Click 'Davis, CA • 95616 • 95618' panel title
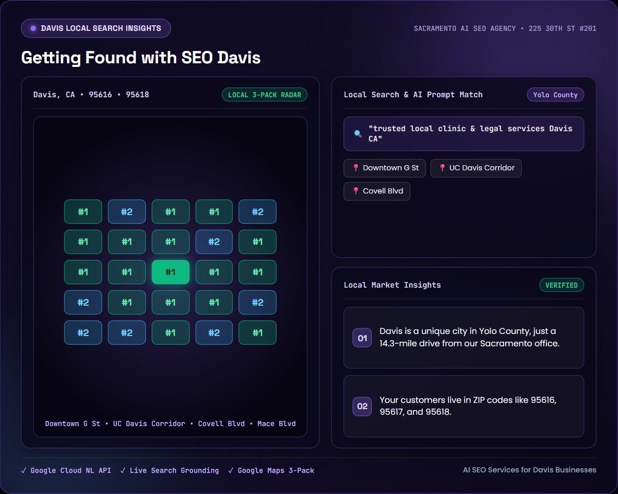The height and width of the screenshot is (494, 618). [91, 95]
